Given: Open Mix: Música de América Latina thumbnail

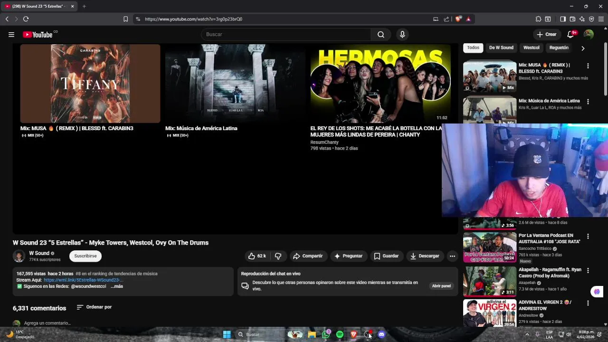Looking at the screenshot, I should click(235, 84).
